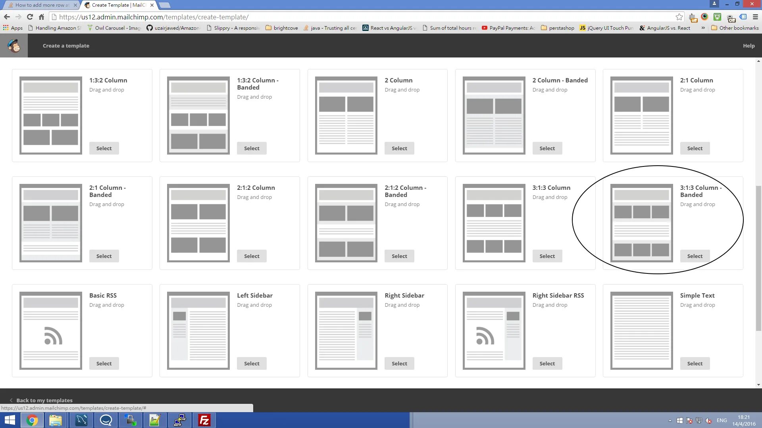Viewport: 762px width, 428px height.
Task: Navigate back with the browser arrow
Action: coord(7,17)
